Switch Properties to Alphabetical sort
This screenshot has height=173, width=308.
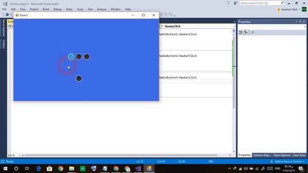246,33
